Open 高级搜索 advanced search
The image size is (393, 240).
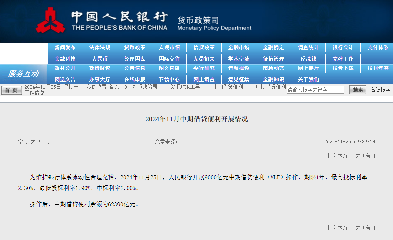(380, 90)
